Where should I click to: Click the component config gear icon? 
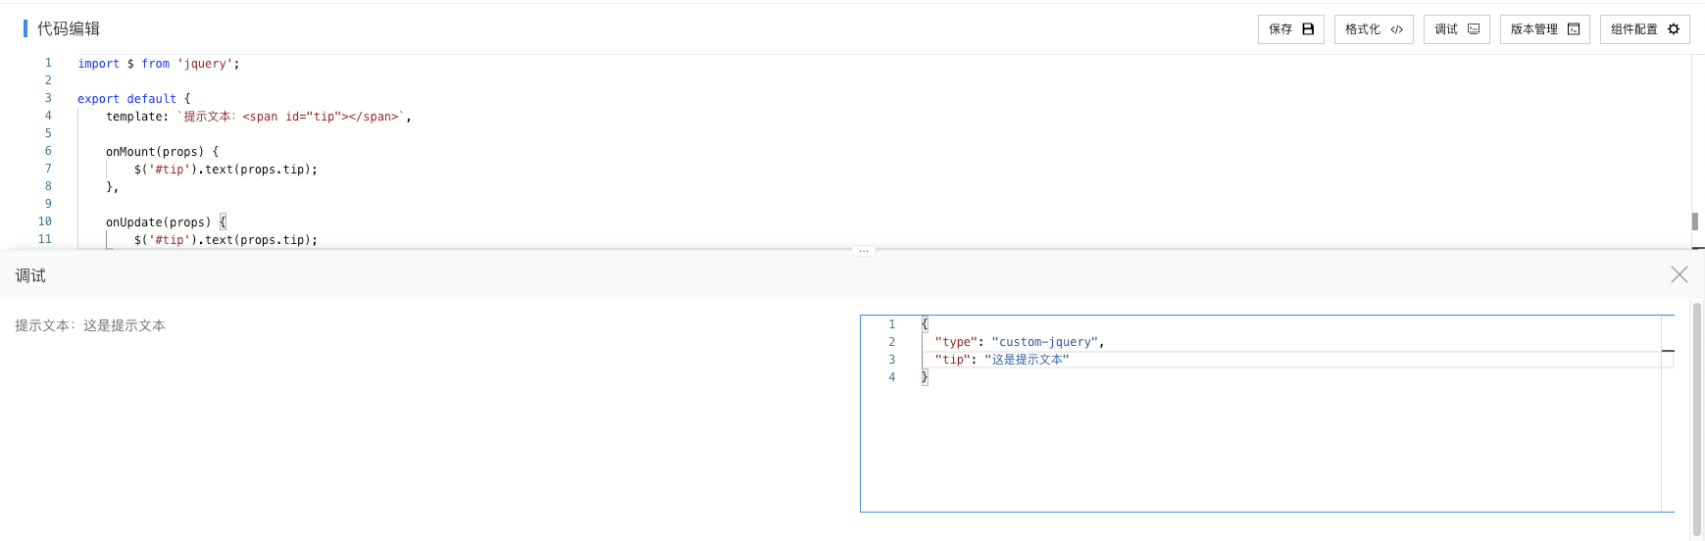(x=1674, y=29)
